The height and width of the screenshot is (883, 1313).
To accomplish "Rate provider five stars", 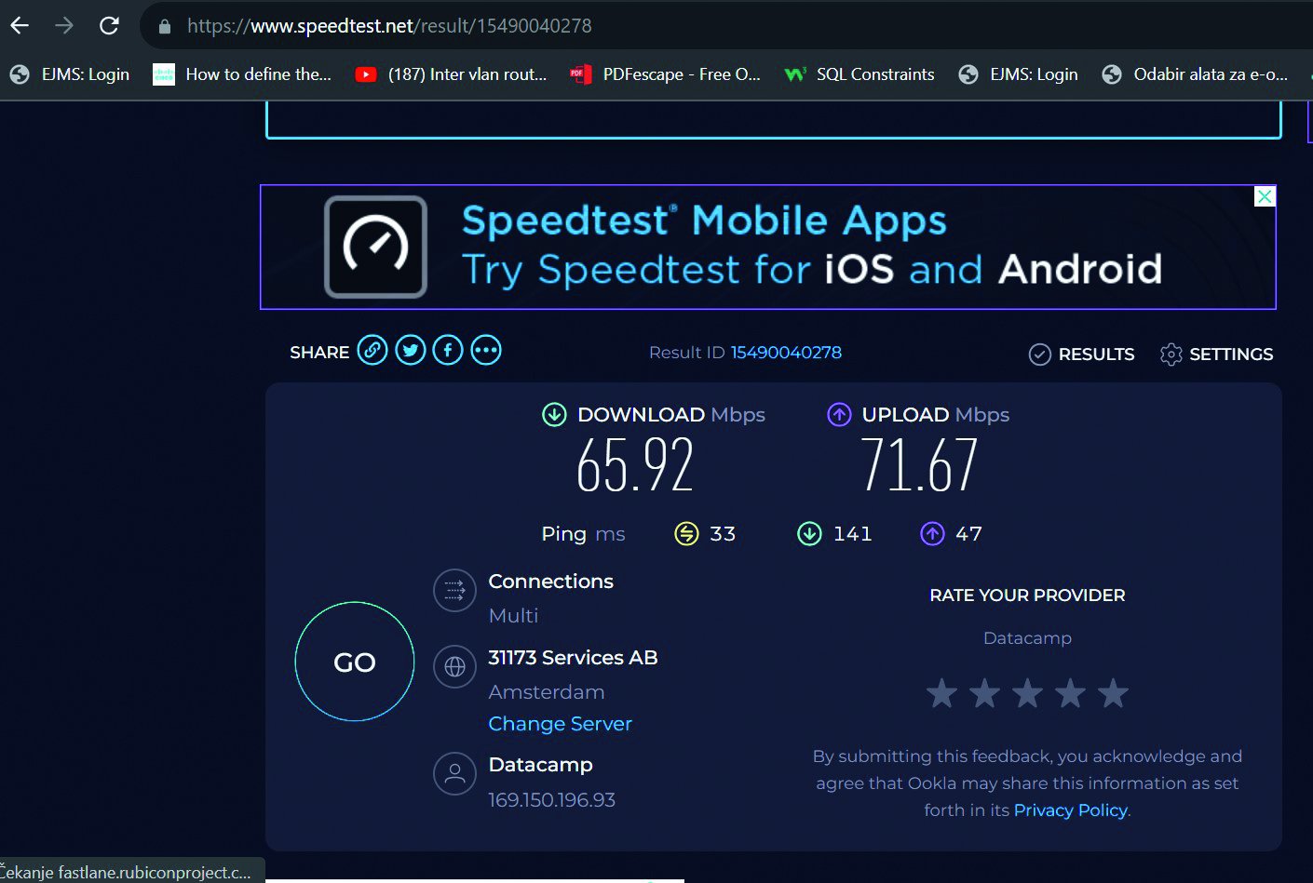I will (1113, 692).
